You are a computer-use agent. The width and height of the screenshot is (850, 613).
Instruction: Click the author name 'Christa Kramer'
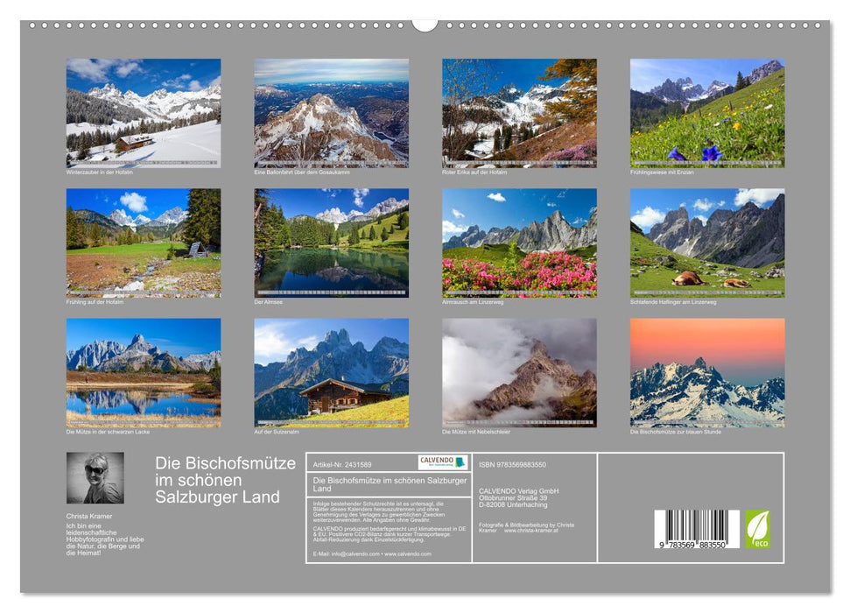coord(89,516)
